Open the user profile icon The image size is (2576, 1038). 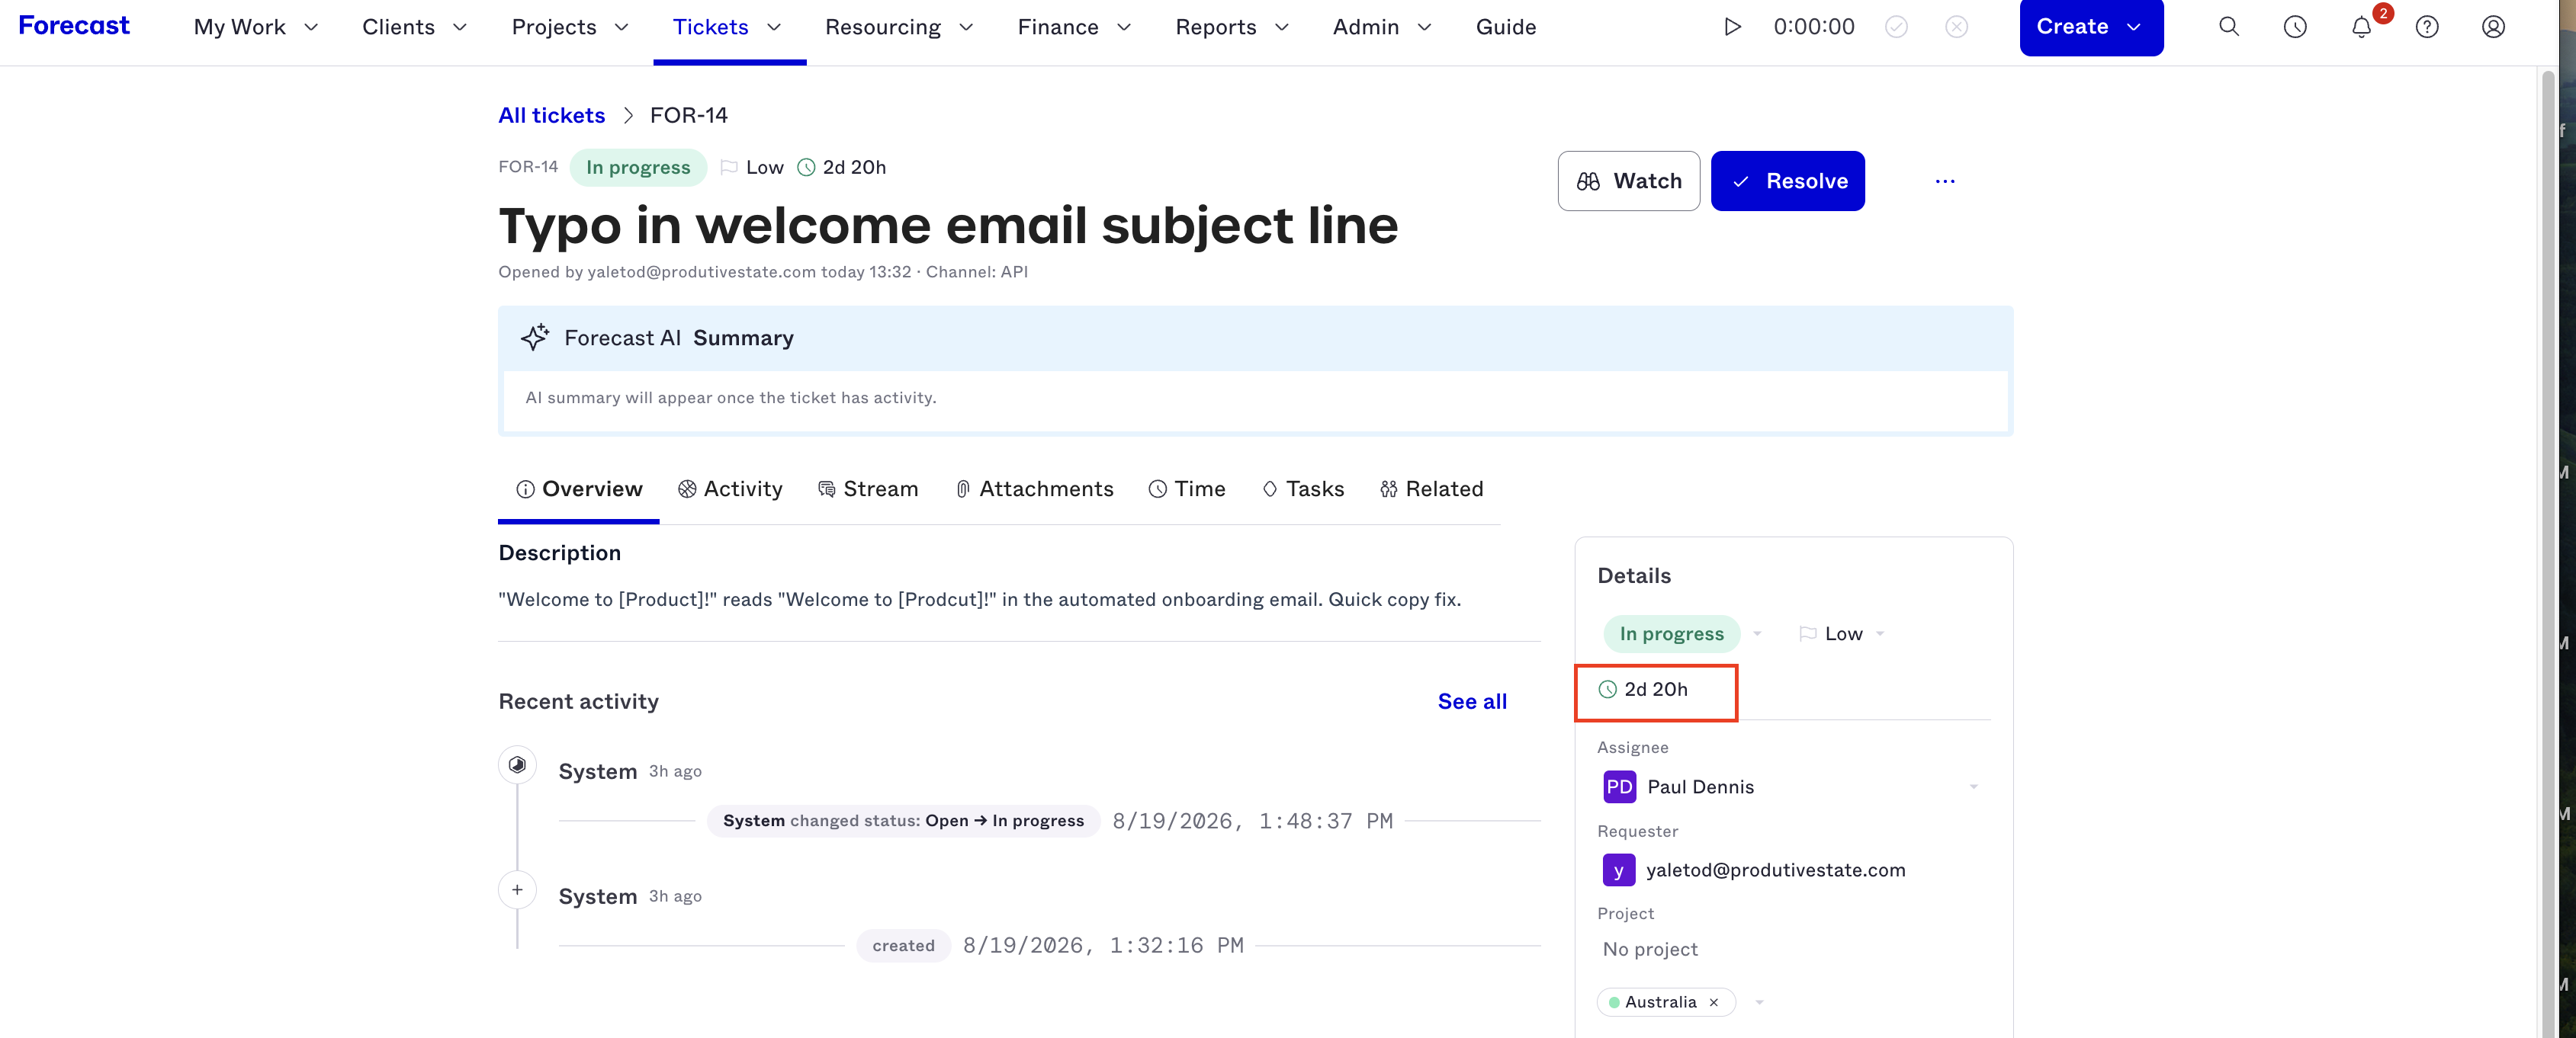tap(2493, 27)
